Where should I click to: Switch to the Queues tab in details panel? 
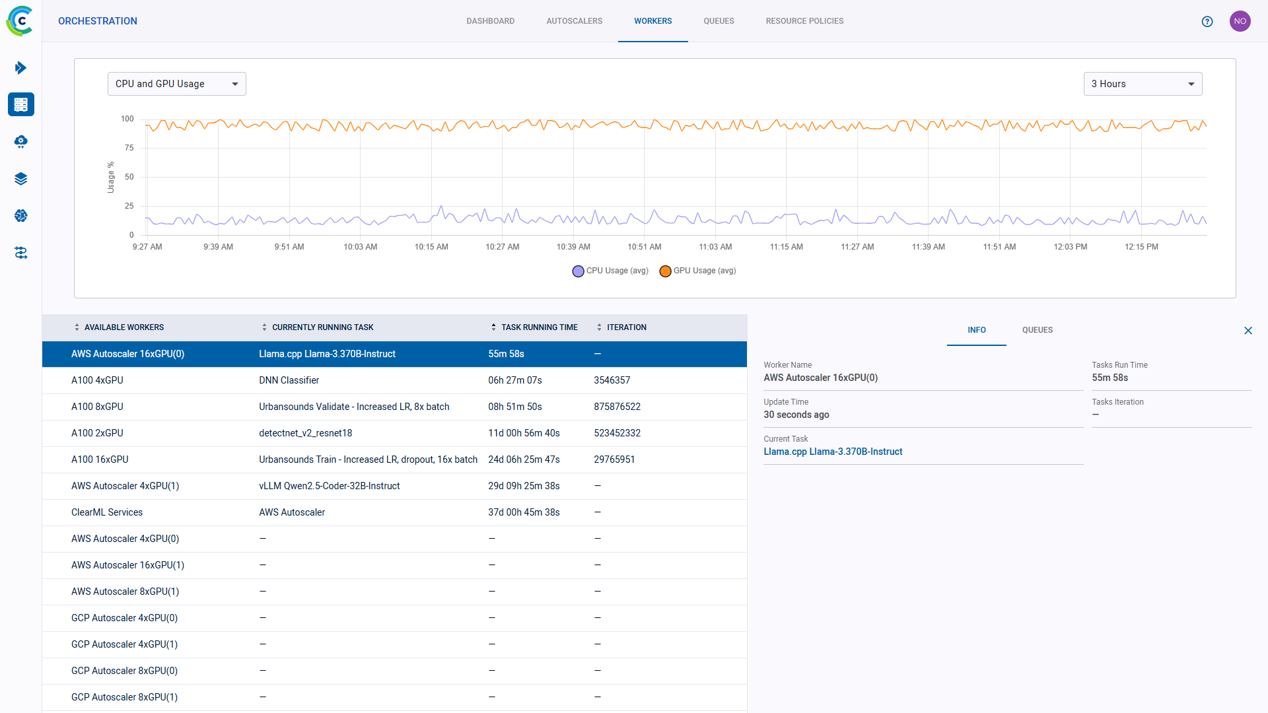pyautogui.click(x=1037, y=330)
